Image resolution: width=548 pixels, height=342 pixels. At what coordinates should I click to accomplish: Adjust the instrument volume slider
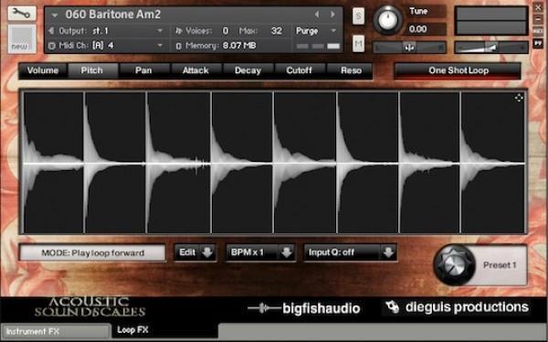pyautogui.click(x=491, y=47)
